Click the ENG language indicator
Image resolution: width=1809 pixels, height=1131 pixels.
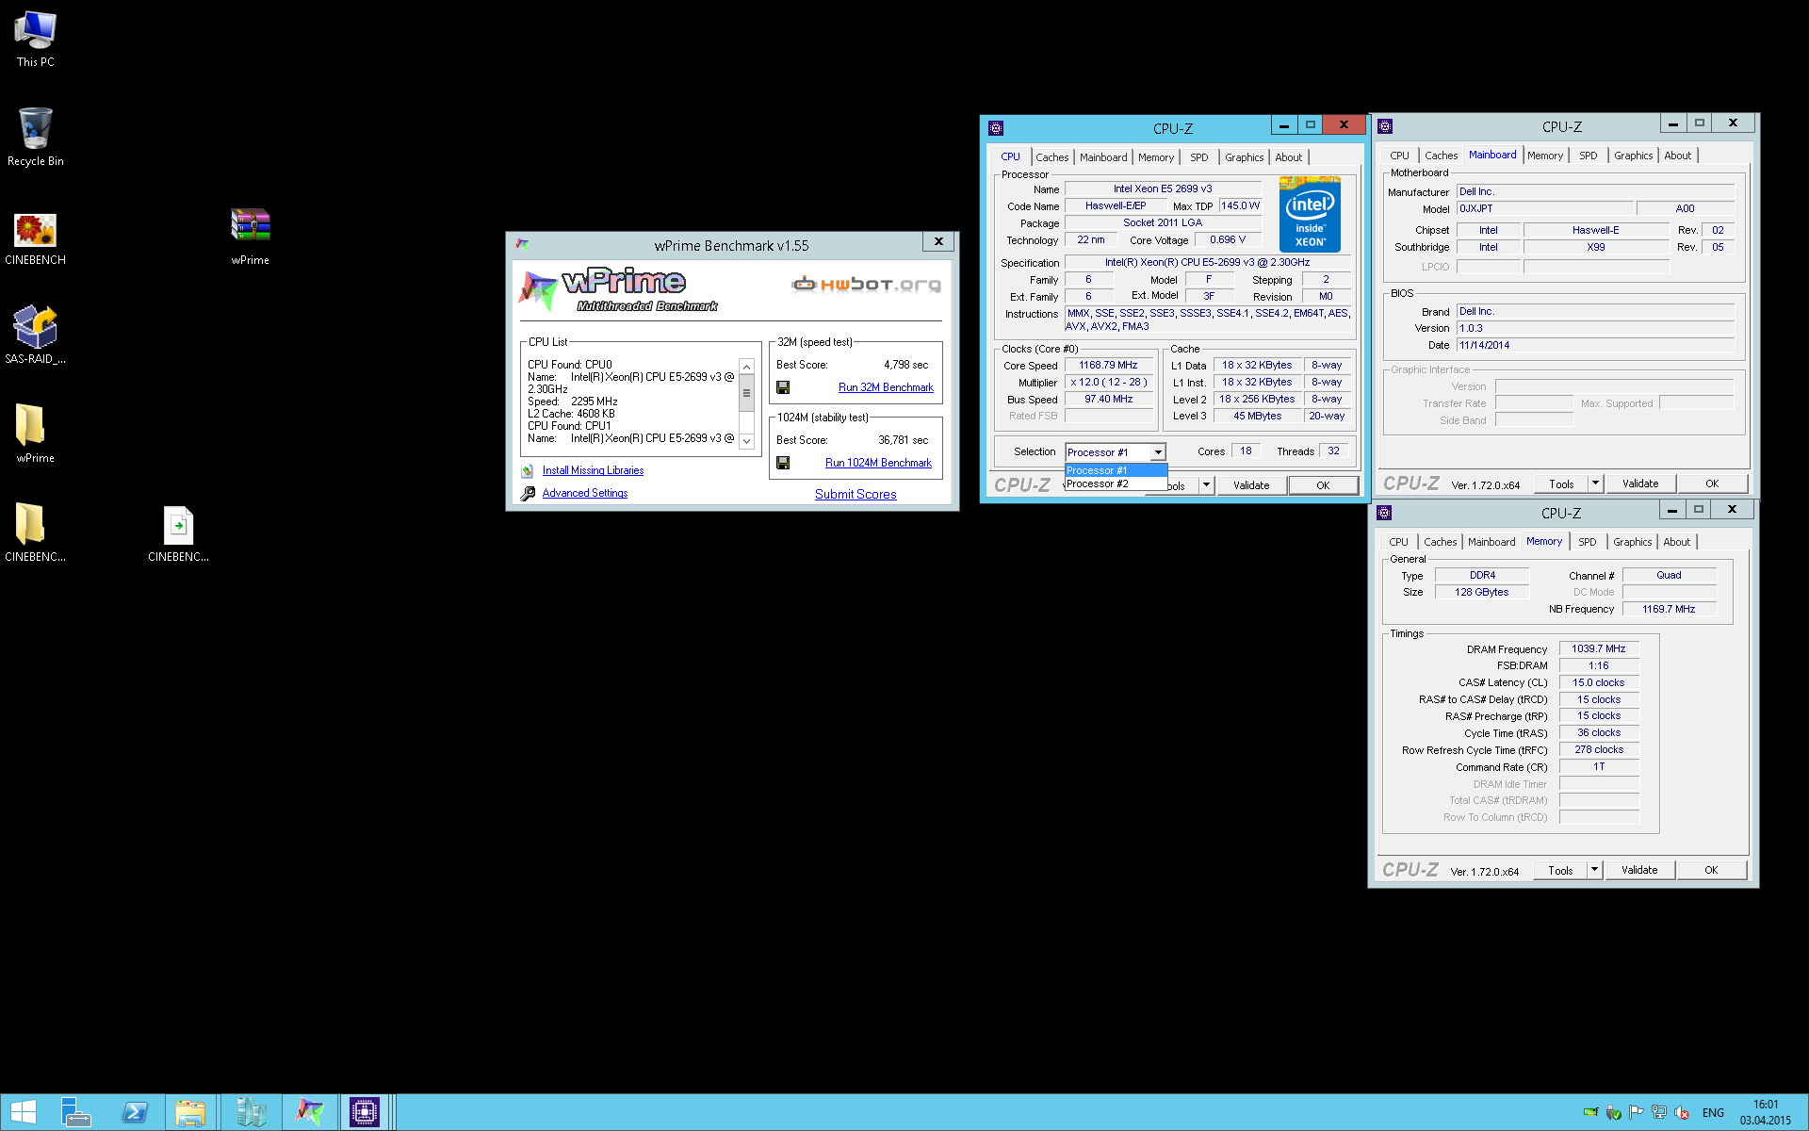(1713, 1112)
